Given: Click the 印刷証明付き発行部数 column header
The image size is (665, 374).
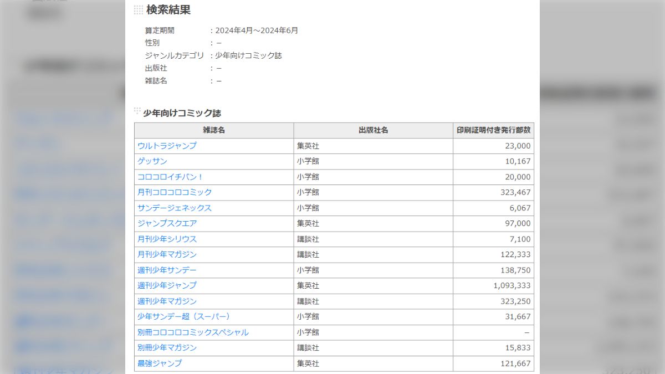Looking at the screenshot, I should [x=493, y=130].
